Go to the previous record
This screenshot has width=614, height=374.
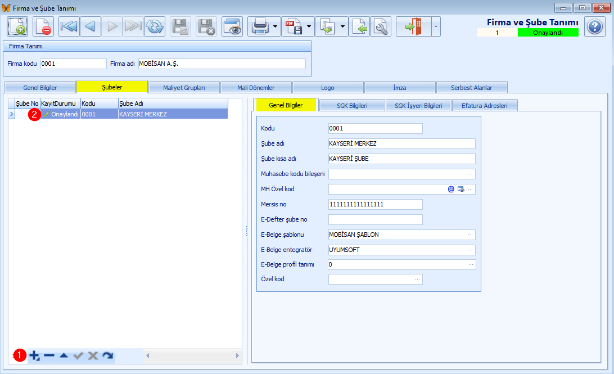click(91, 26)
